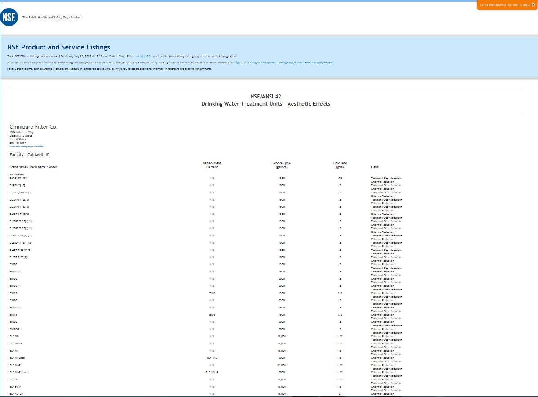Click the ELF 1ML-P replacement element

[x=212, y=372]
